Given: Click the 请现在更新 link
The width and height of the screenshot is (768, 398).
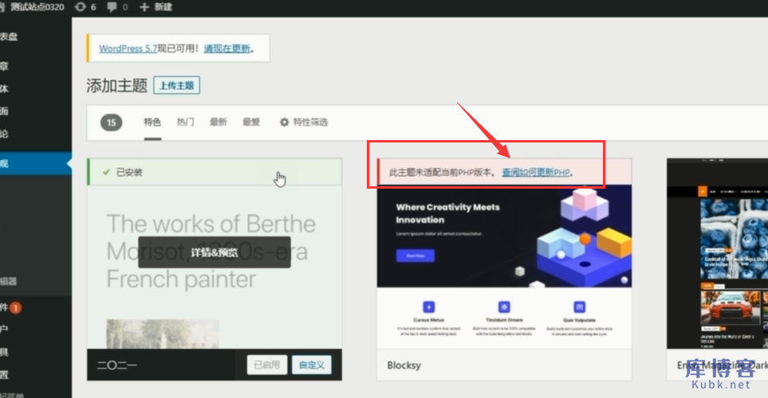Looking at the screenshot, I should [x=227, y=49].
